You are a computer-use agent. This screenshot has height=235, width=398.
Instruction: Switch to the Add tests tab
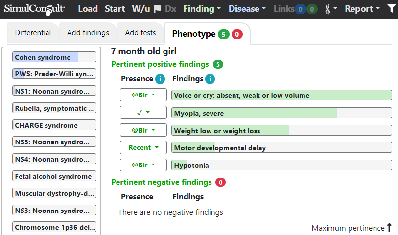tap(140, 33)
